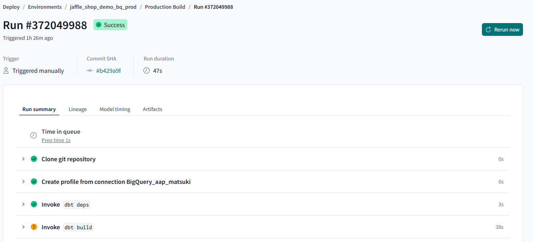Click the dbt deps success checkmark icon
Viewport: 533px width, 242px height.
point(34,204)
